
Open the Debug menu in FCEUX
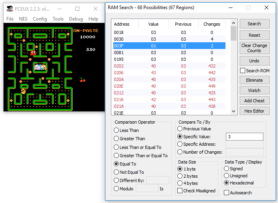(x=76, y=19)
